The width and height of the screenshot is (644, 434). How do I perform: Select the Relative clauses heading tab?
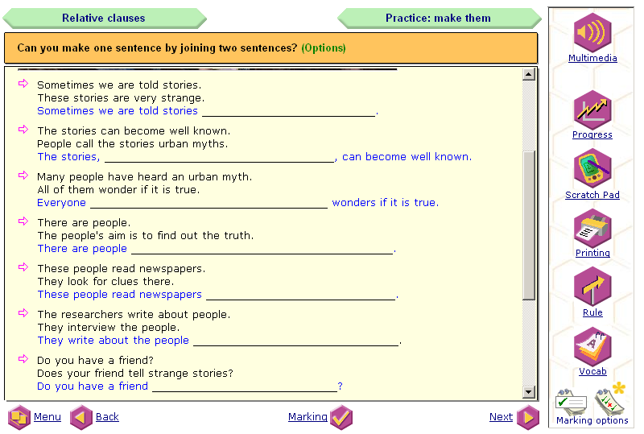point(104,18)
